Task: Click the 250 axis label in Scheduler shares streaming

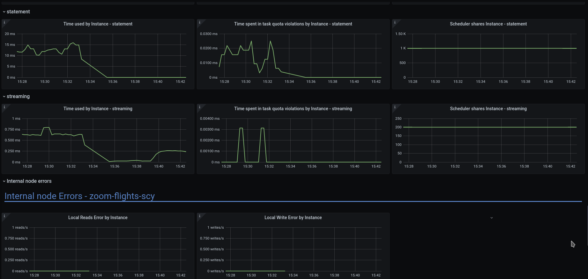Action: click(398, 118)
